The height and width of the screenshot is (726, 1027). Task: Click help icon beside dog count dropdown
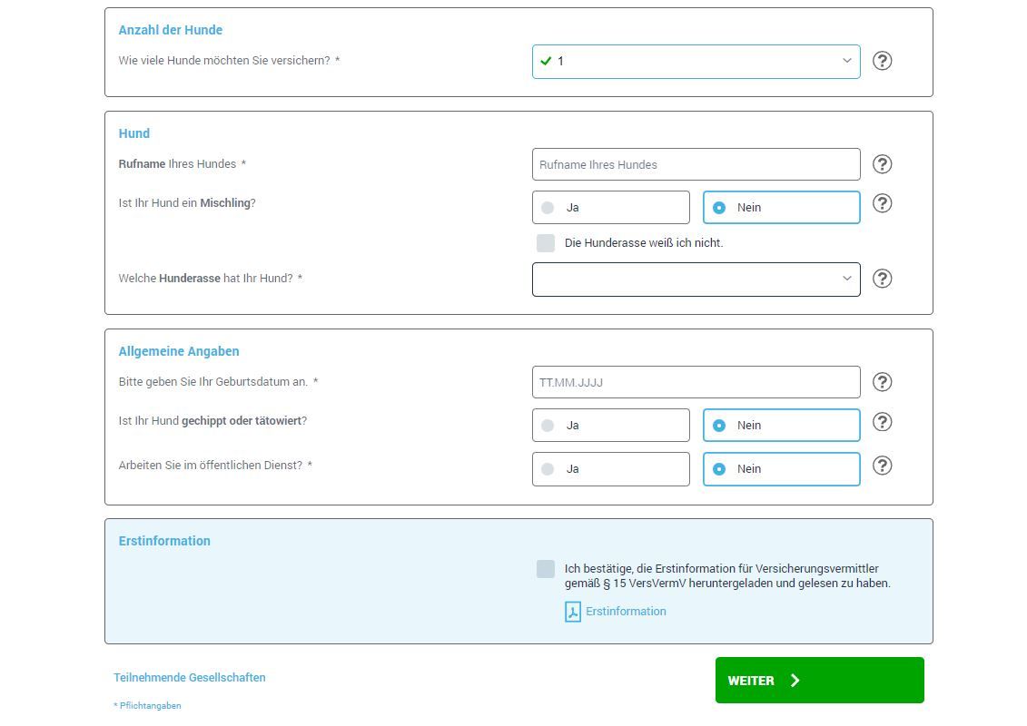882,61
